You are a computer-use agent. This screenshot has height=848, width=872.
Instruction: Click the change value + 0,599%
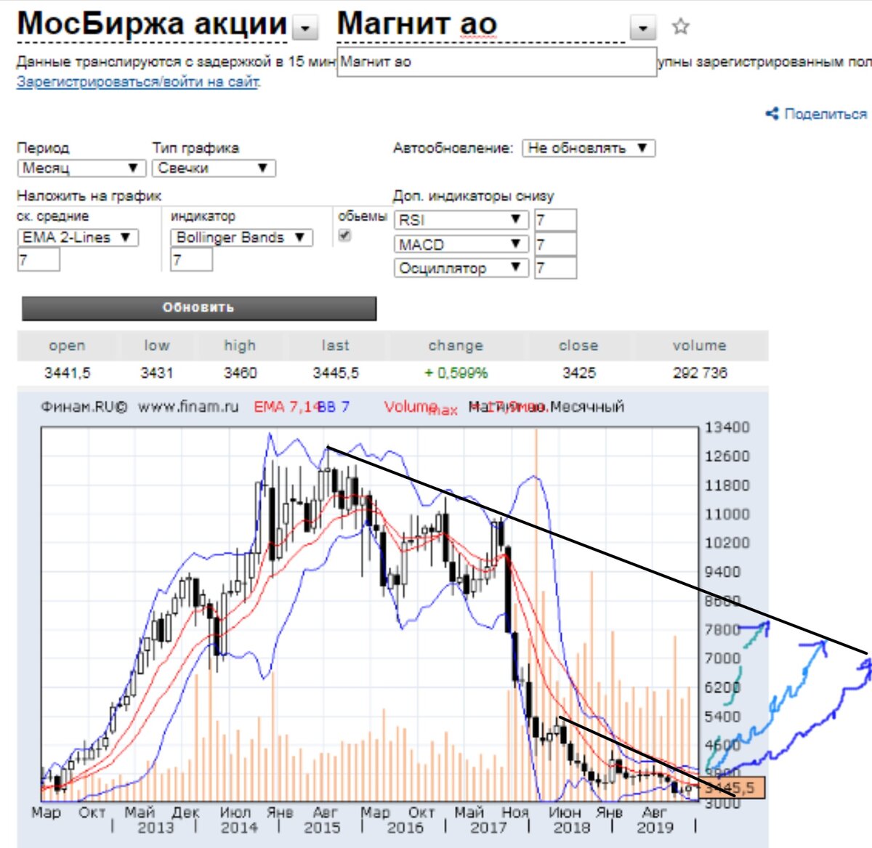tap(456, 373)
